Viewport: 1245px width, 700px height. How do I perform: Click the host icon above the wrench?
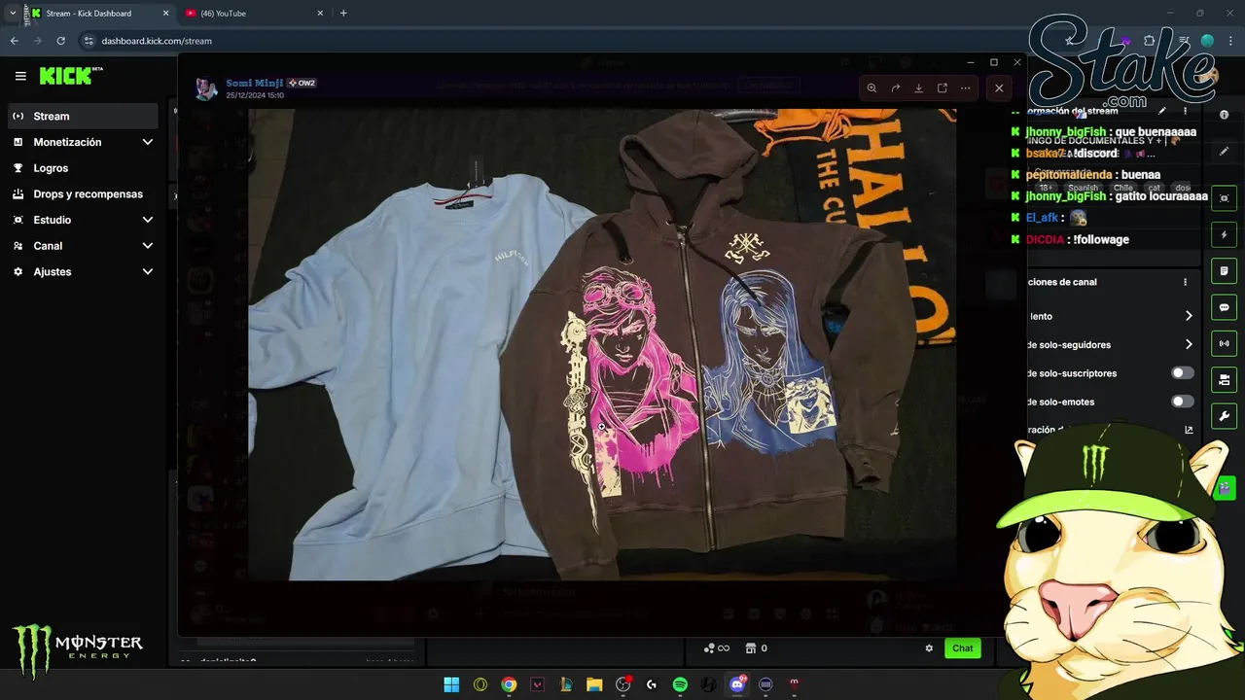click(x=1224, y=380)
